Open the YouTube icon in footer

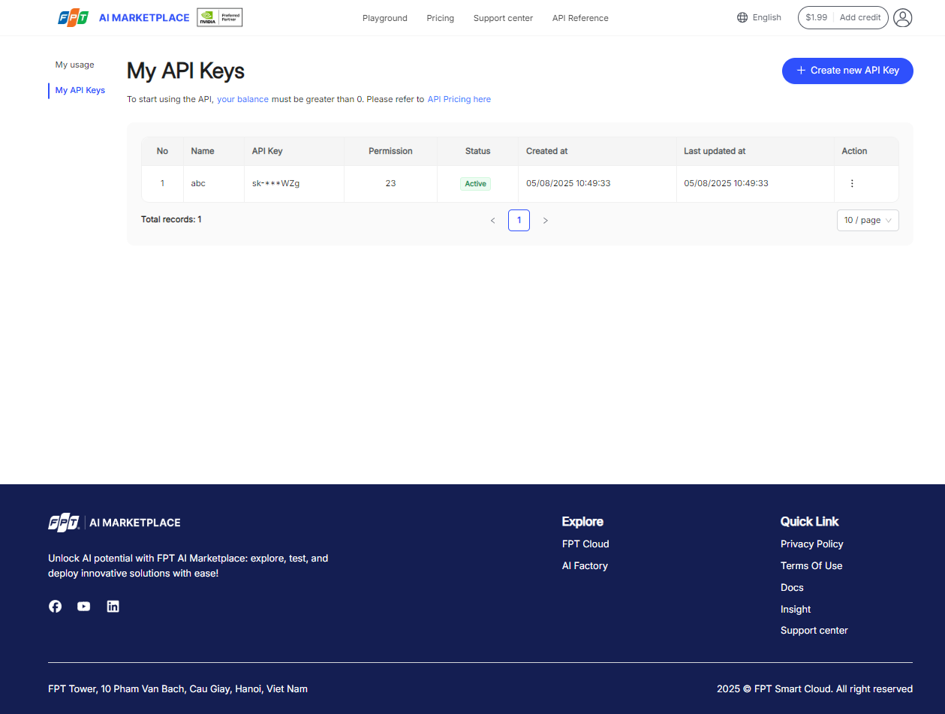[84, 606]
